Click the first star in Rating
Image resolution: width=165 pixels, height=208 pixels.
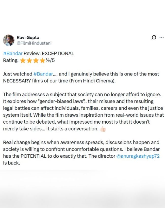23,61
